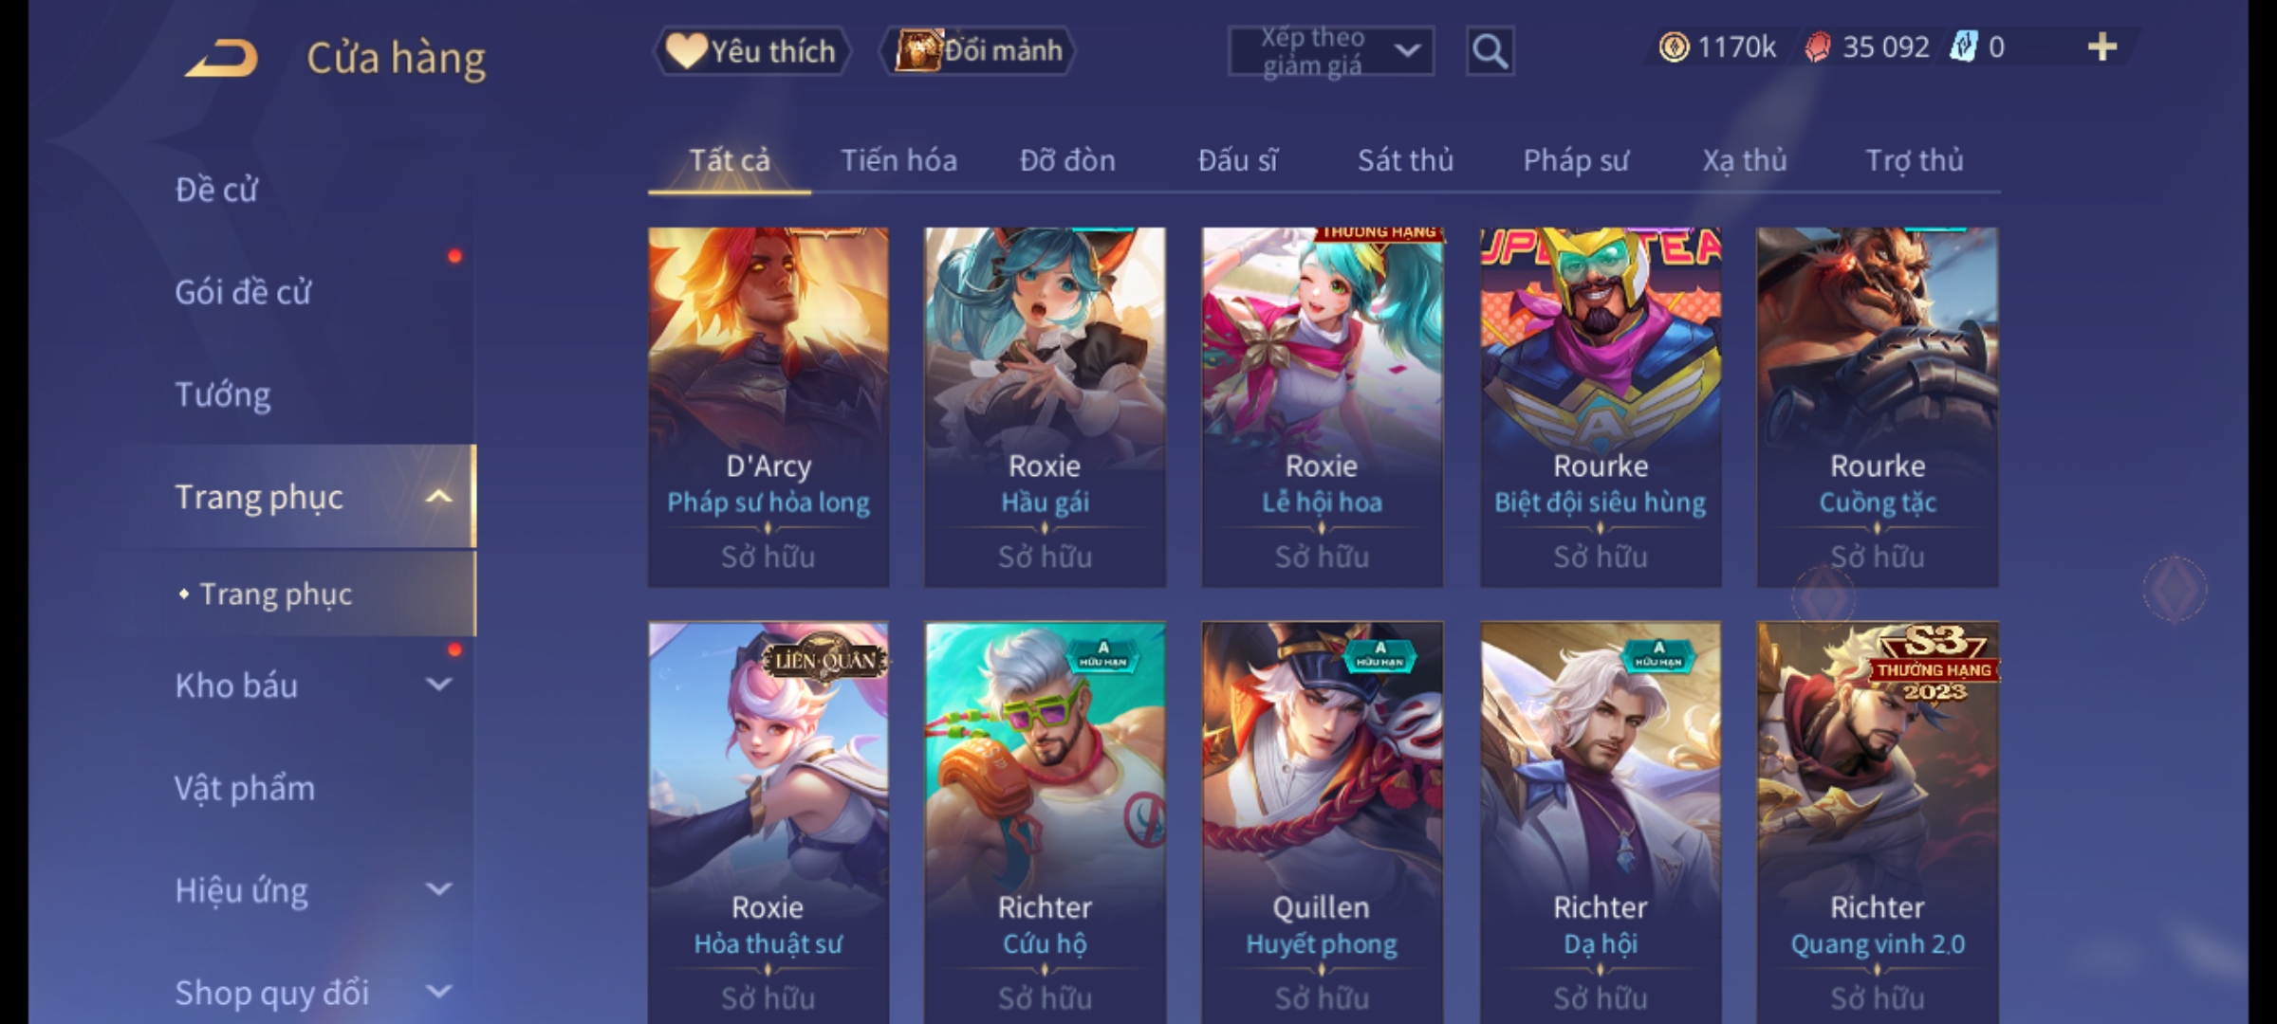Tap the blue ticket currency icon

point(1963,46)
